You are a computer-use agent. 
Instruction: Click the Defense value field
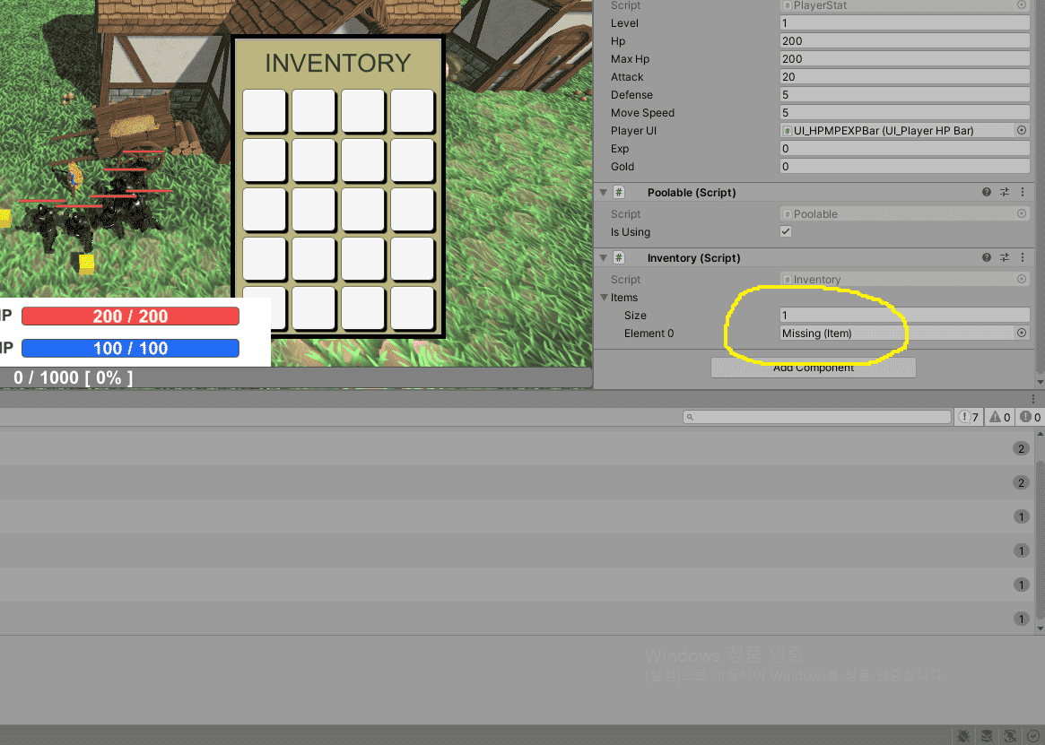pos(904,95)
